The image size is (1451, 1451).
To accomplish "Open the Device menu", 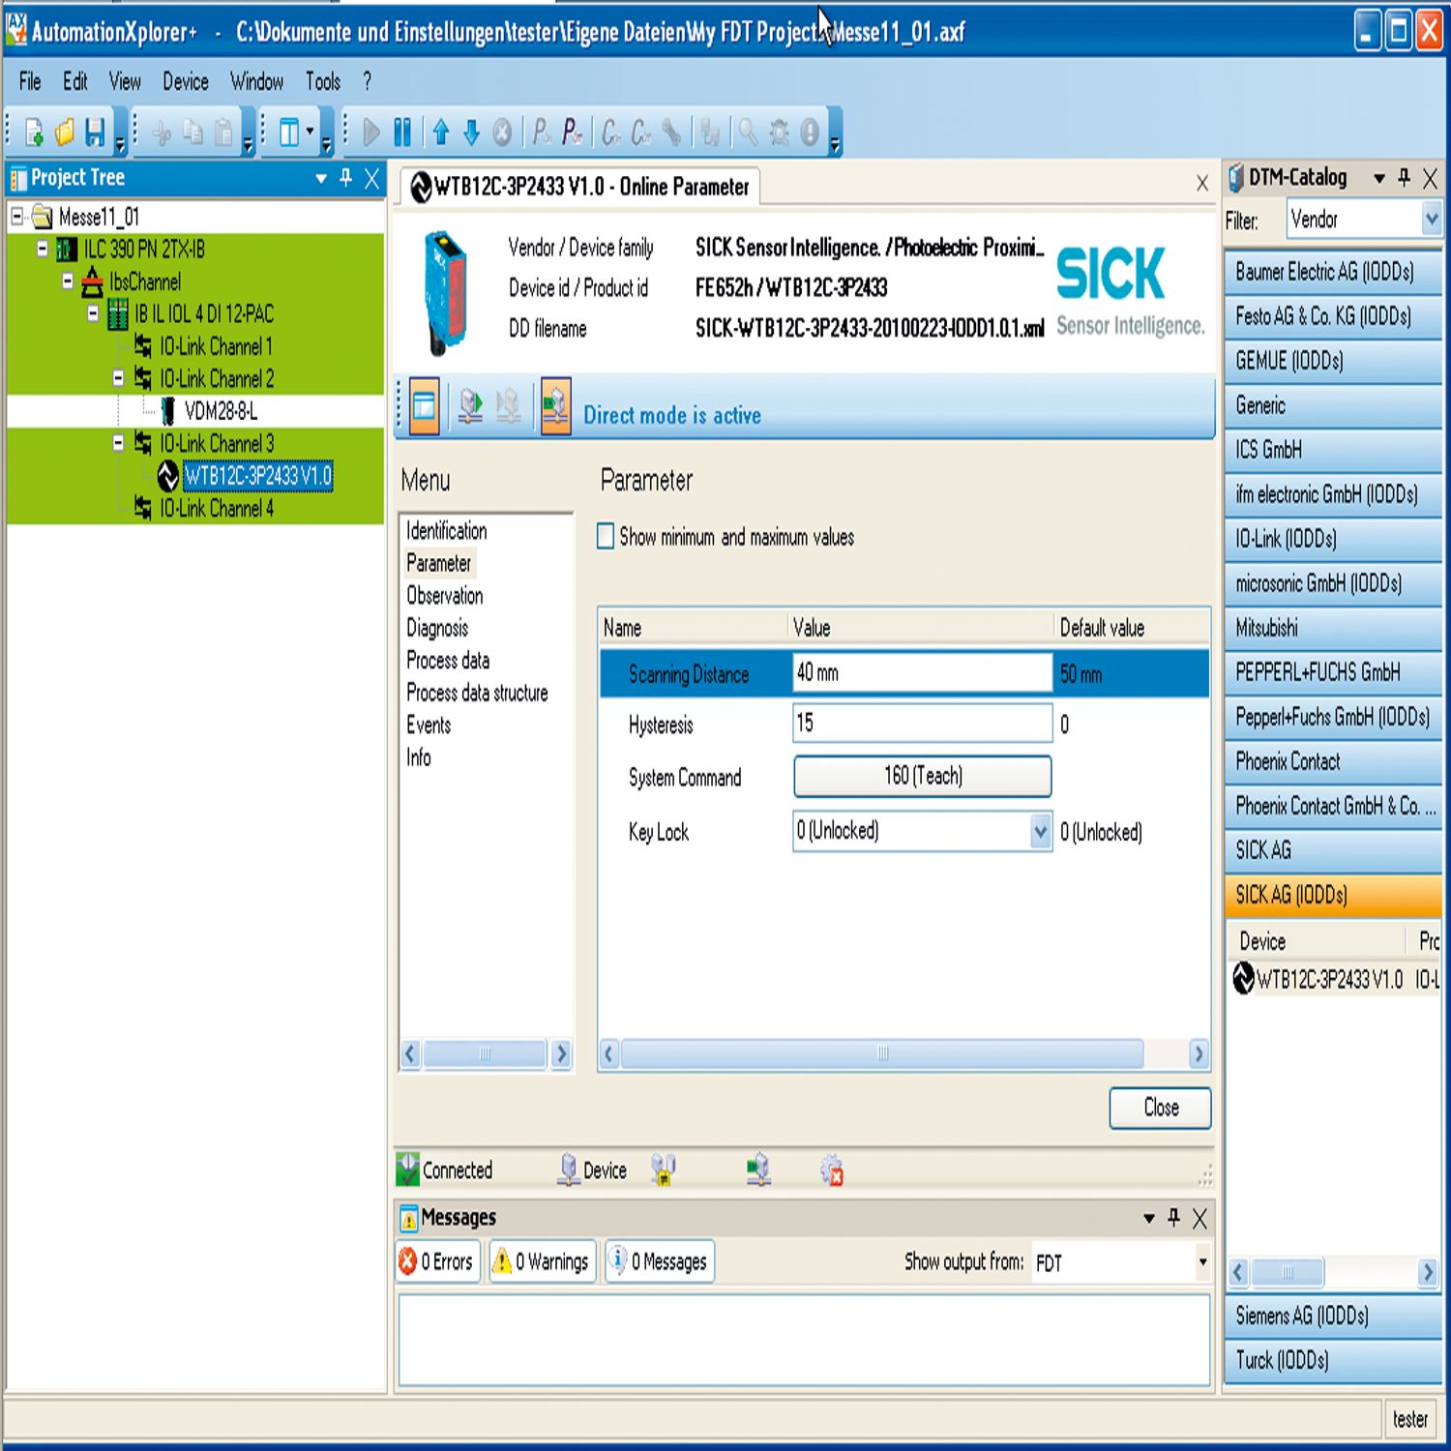I will (186, 81).
